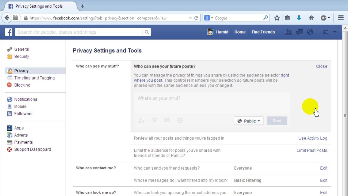Click the browser home icon
Screen dimensions: 348x196
[x=311, y=18]
